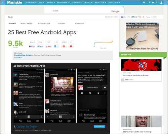
Task: Open the Tile pre-order advertisement image
Action: [142, 37]
